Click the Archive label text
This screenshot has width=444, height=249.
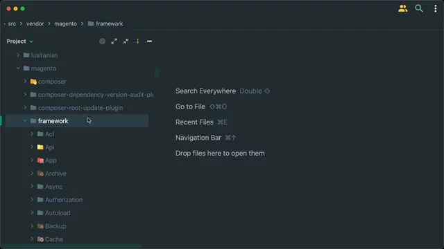[x=55, y=174]
